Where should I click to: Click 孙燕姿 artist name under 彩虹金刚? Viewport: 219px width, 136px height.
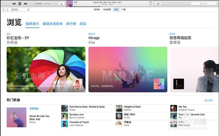point(12,42)
